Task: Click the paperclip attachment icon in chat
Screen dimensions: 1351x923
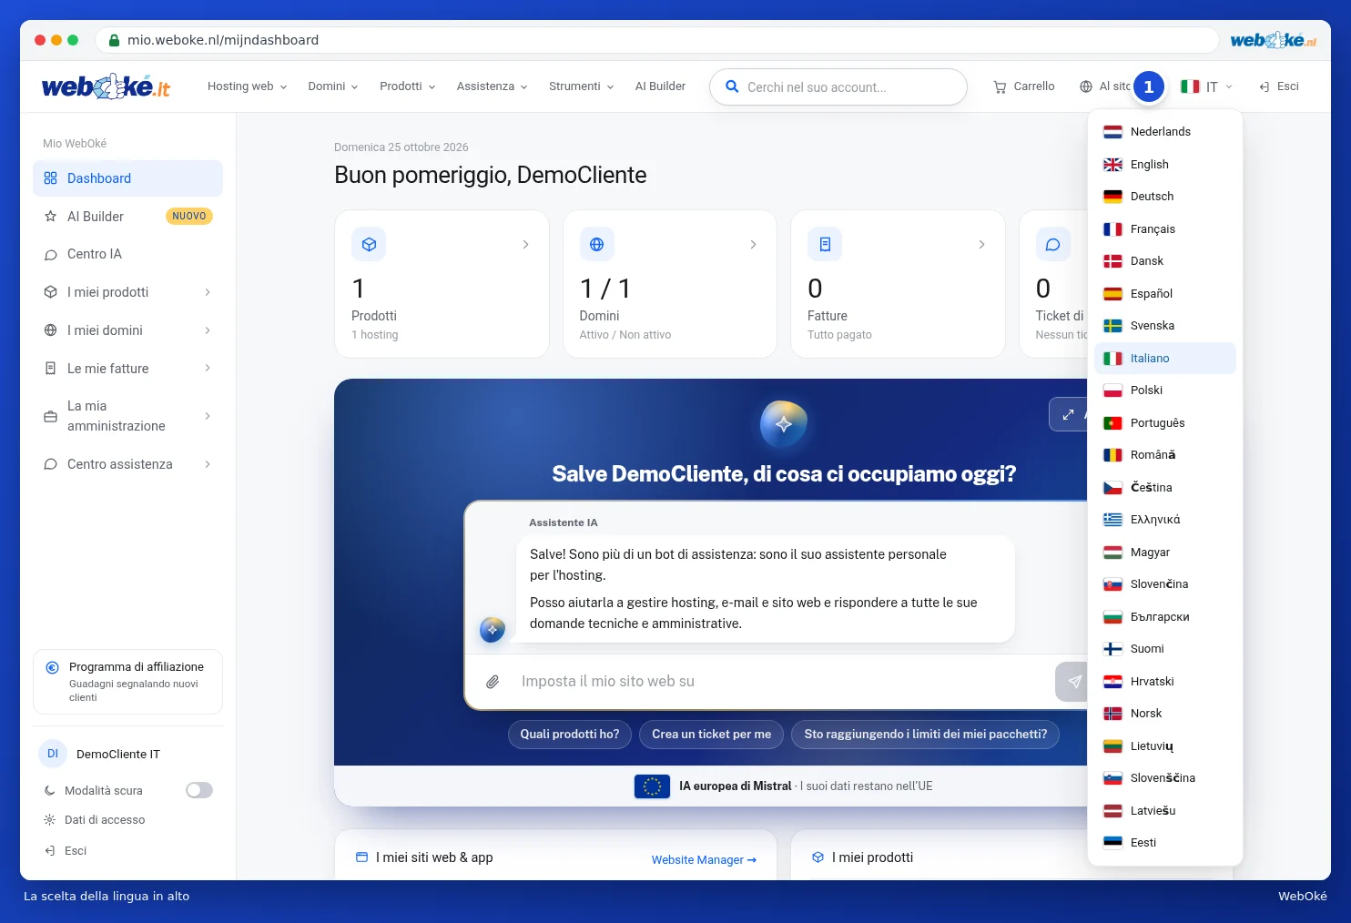Action: 493,682
